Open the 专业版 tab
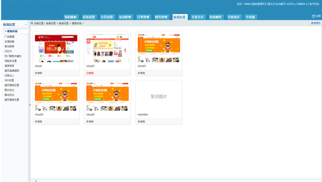This screenshot has width=322, height=182. pos(250,17)
